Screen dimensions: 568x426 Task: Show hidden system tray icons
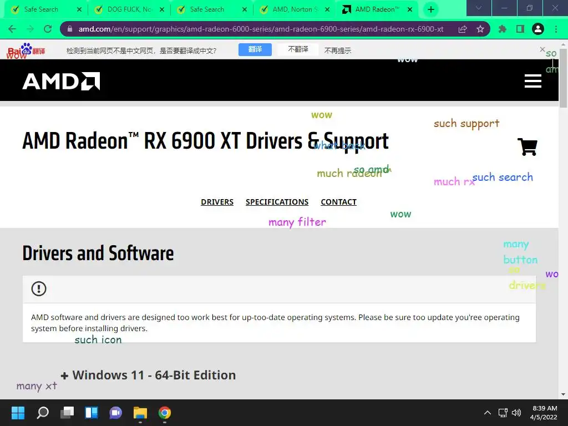(488, 413)
